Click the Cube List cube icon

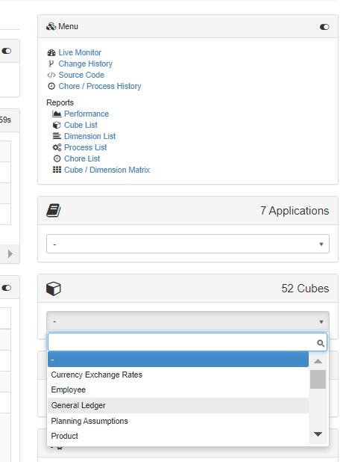point(57,126)
